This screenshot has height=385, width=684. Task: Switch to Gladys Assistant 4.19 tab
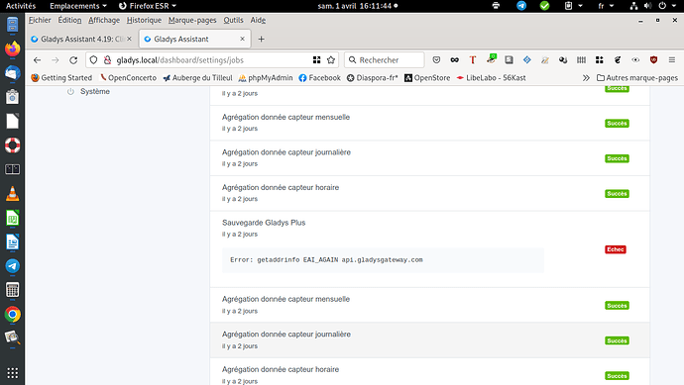(x=81, y=39)
